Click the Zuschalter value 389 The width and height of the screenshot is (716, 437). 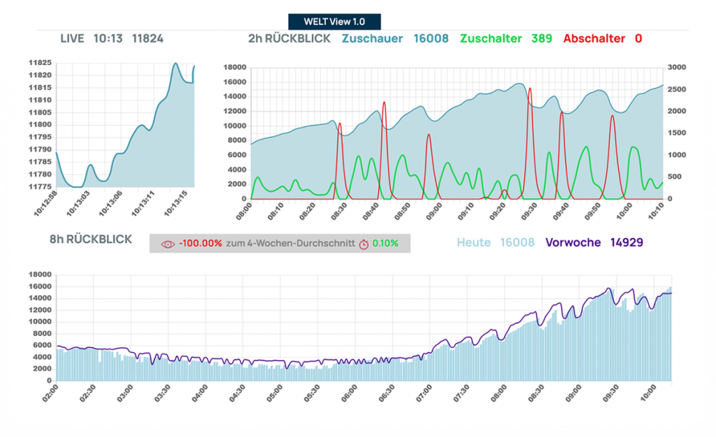pos(542,38)
